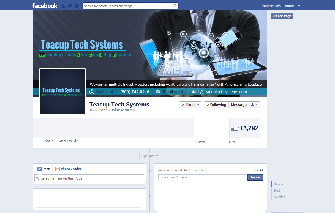Screen dimensions: 335x213
Task: Open the Highlights dropdown
Action: (149, 156)
